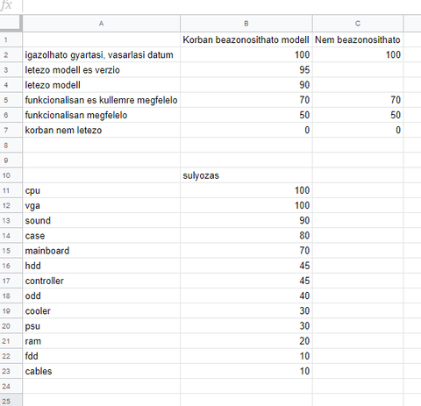The width and height of the screenshot is (421, 406).
Task: Select column A header
Action: pos(101,24)
